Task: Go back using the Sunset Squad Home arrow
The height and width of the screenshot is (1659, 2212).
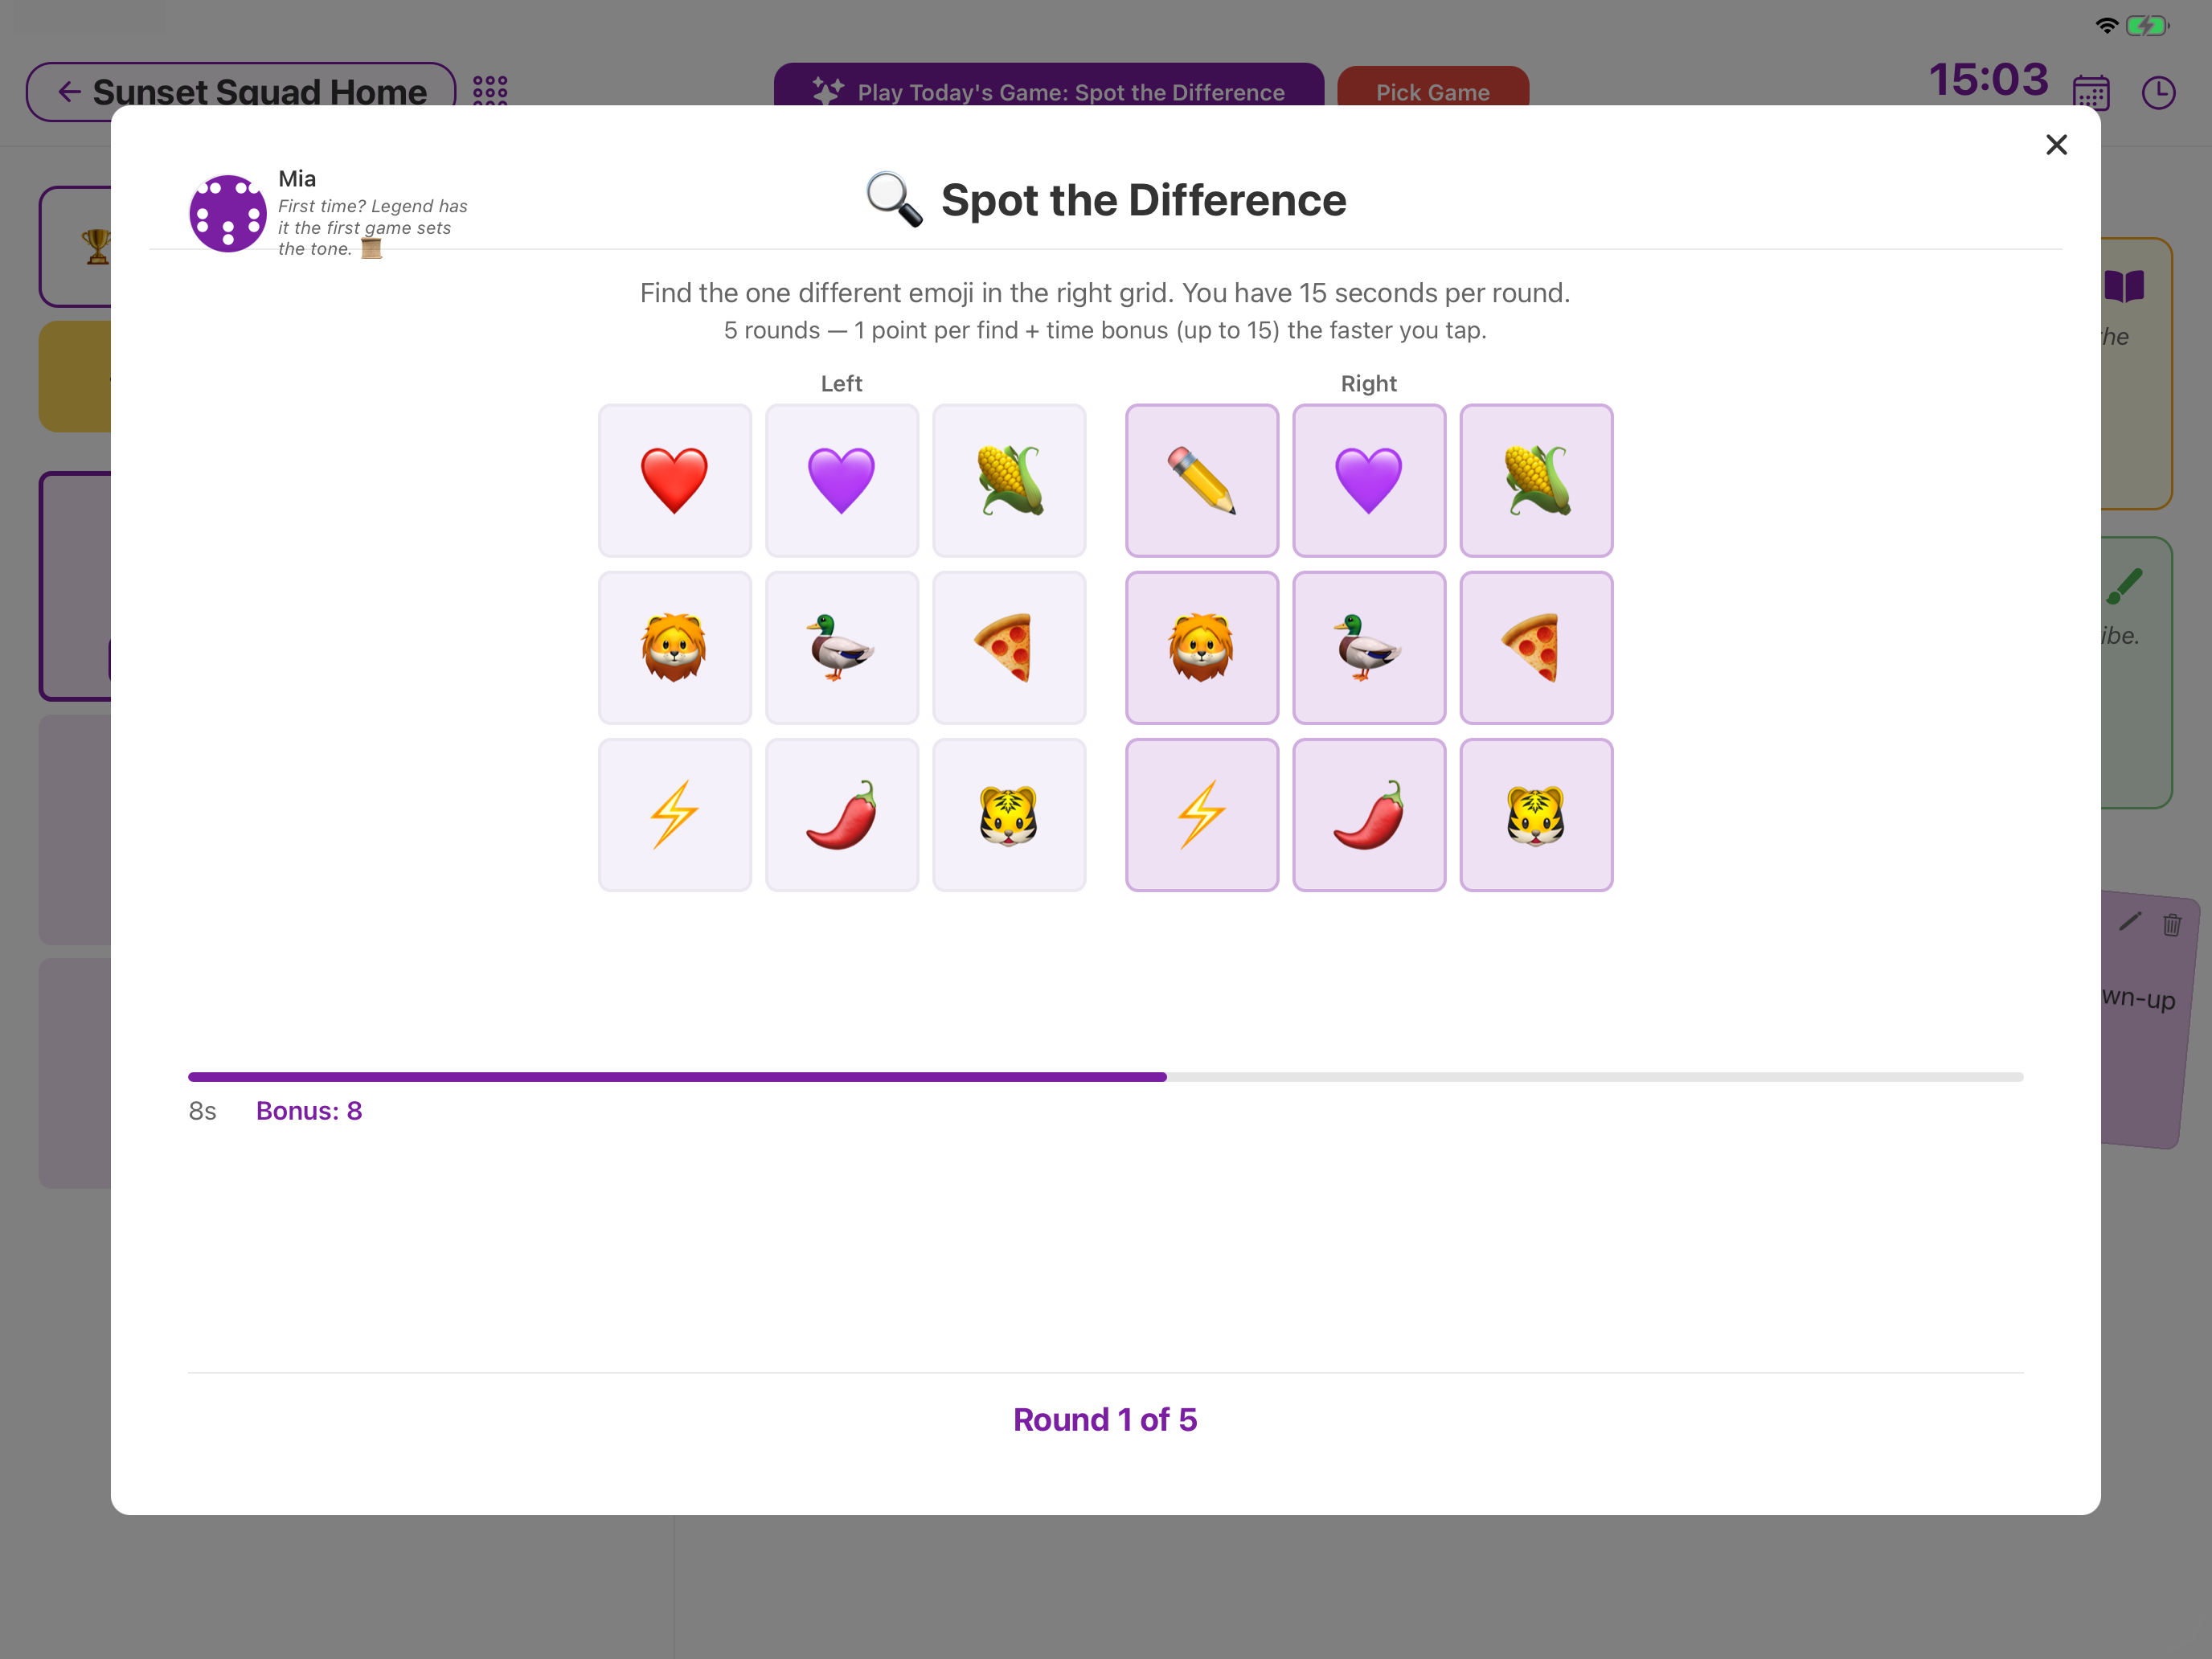Action: pyautogui.click(x=68, y=91)
